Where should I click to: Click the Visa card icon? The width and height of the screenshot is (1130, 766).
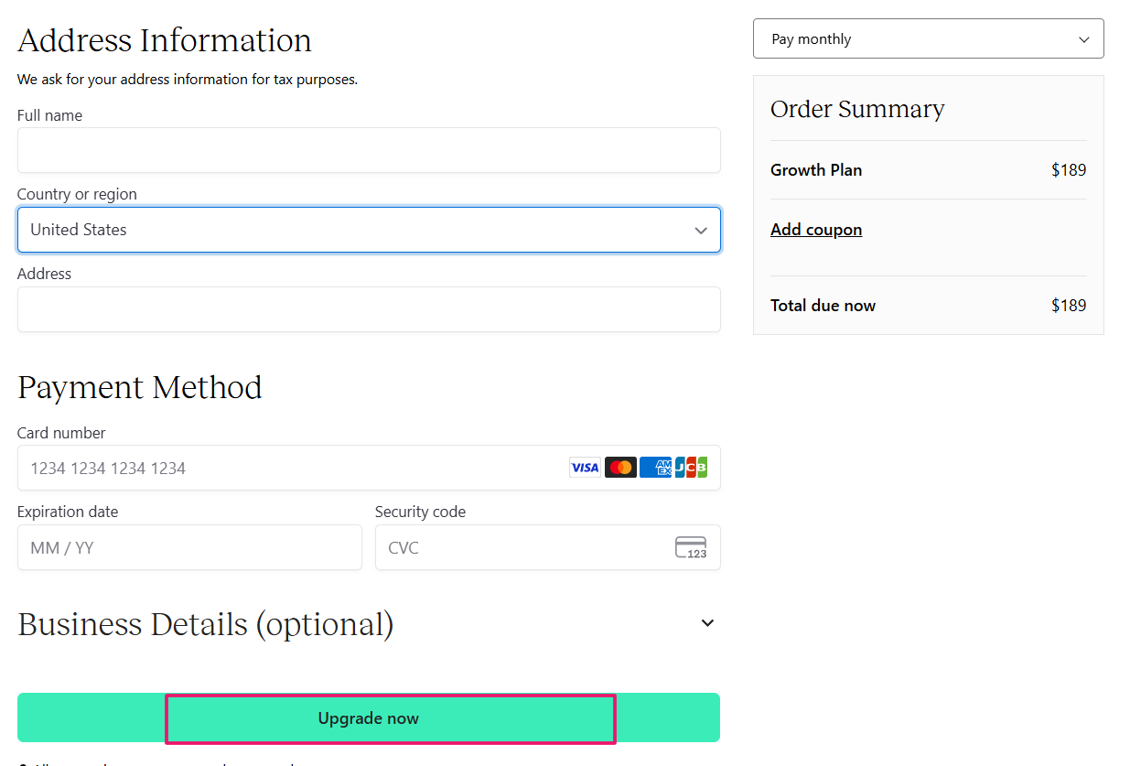pos(585,468)
